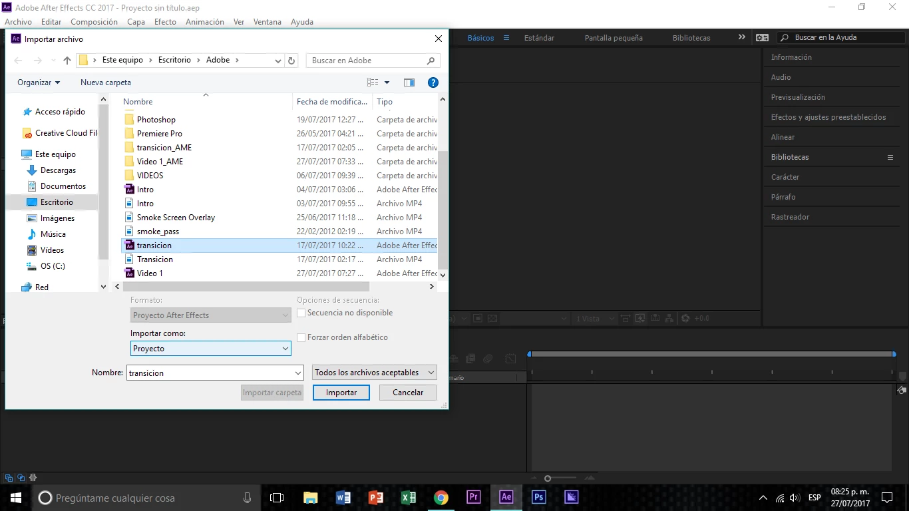The height and width of the screenshot is (511, 909).
Task: Switch to the Pantalla pequeña workspace
Action: click(x=614, y=38)
